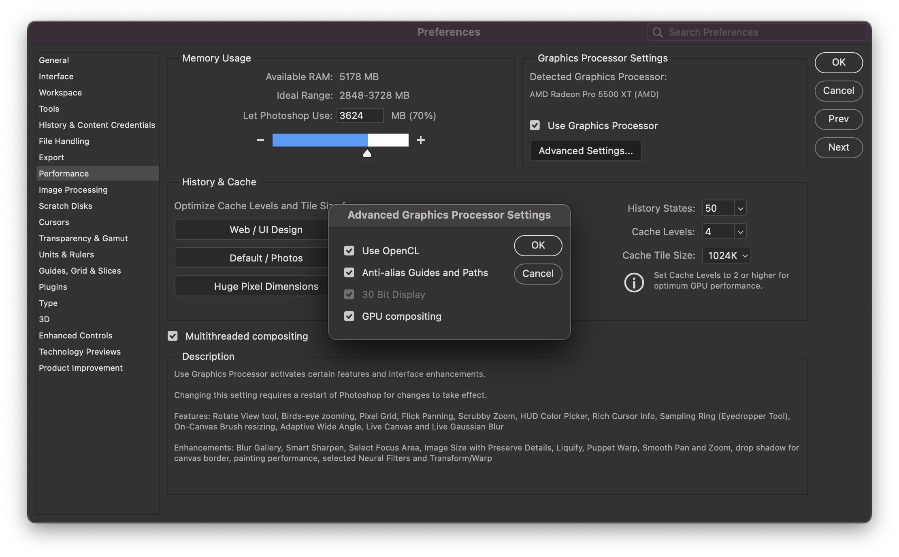Open the History States dropdown arrow

(x=740, y=208)
